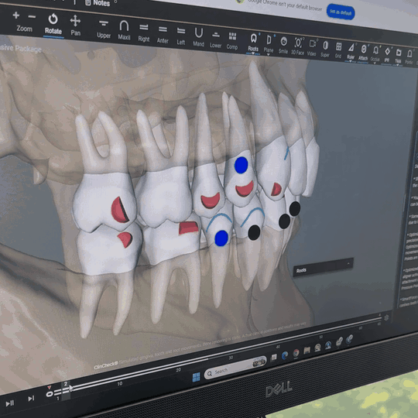Open Google Chrome from taskbar
The height and width of the screenshot is (418, 418).
[x=296, y=353]
